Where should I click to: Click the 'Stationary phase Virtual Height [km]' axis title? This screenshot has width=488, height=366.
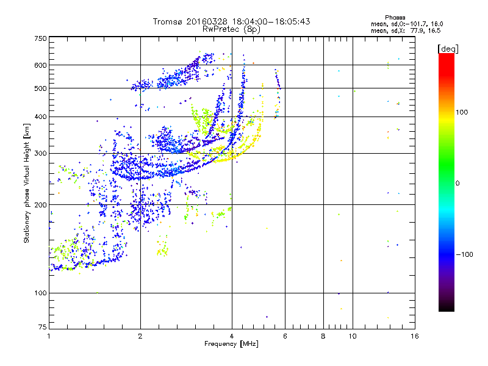click(x=27, y=184)
